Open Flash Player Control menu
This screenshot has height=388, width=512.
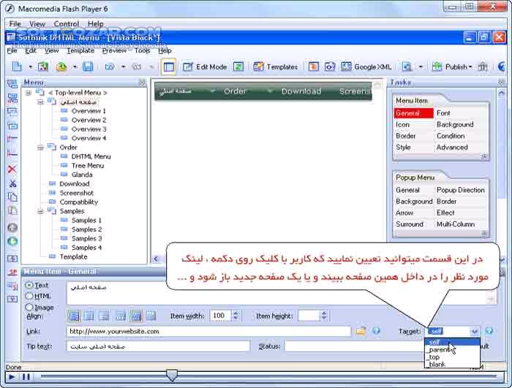[x=67, y=24]
